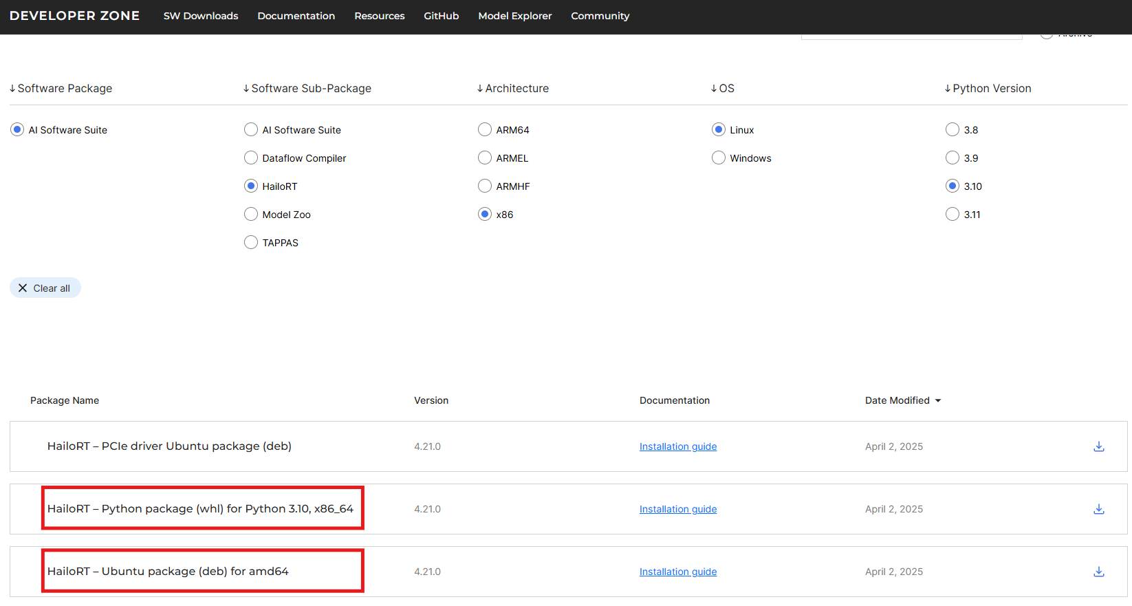Clear all selected filters

coord(45,288)
